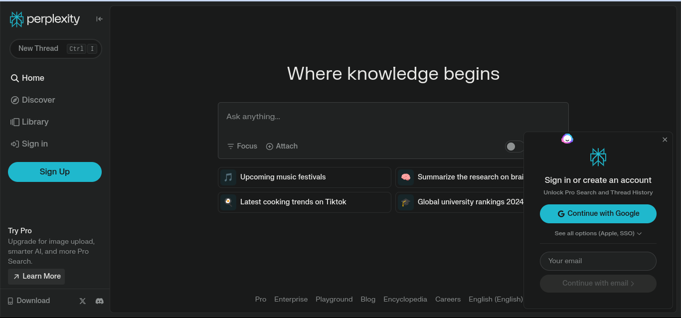Image resolution: width=681 pixels, height=318 pixels.
Task: Open the Discord icon in sidebar
Action: click(x=100, y=301)
